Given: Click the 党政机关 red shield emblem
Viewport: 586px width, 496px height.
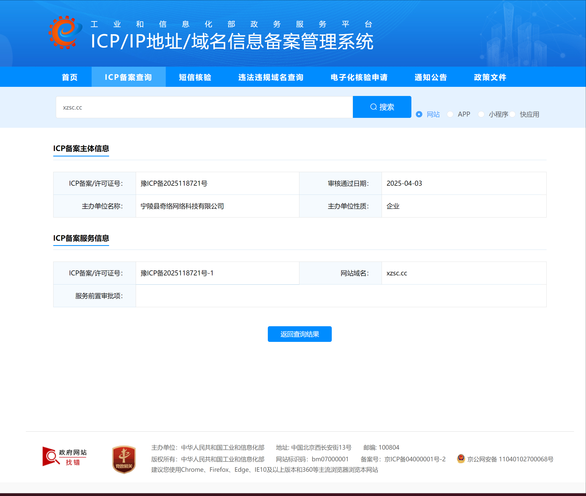Looking at the screenshot, I should click(124, 459).
